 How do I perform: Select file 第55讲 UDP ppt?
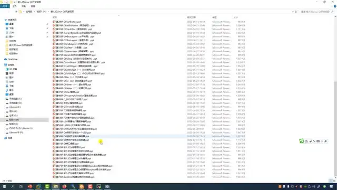click(x=74, y=121)
